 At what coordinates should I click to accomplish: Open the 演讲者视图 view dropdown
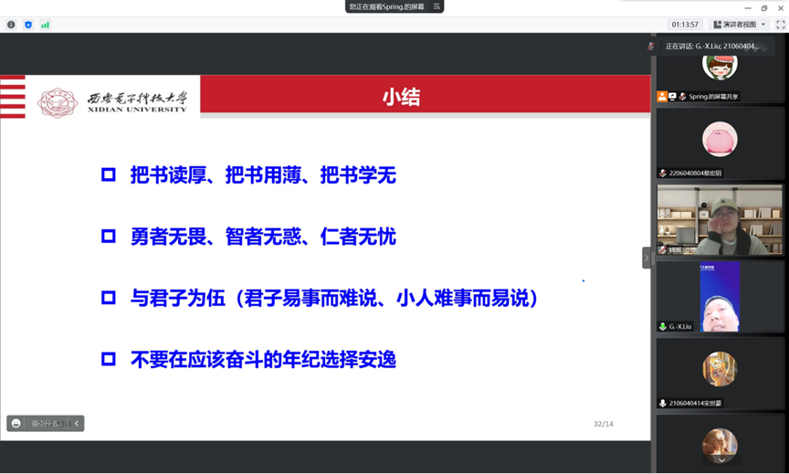click(x=740, y=25)
